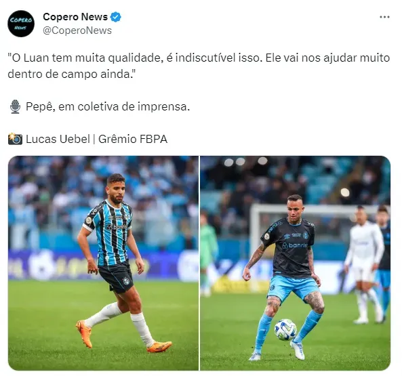Click the soccer ball in the right photo

[x=285, y=330]
